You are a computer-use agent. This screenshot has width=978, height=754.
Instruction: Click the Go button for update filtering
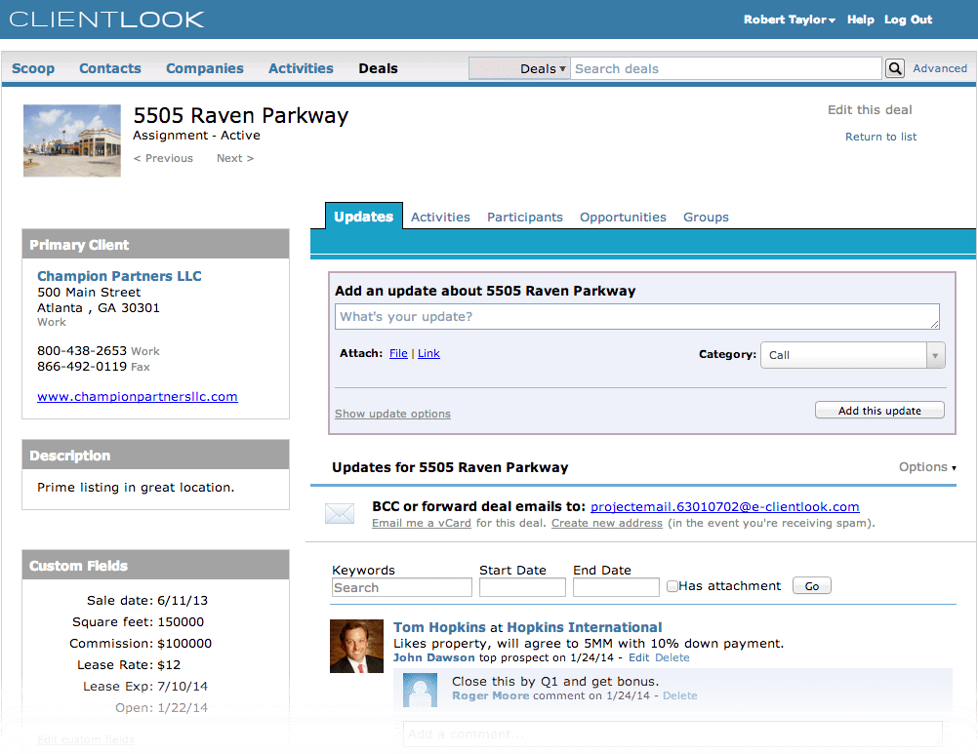point(811,585)
